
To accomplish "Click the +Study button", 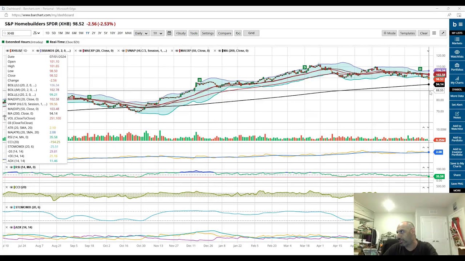I will 181,33.
